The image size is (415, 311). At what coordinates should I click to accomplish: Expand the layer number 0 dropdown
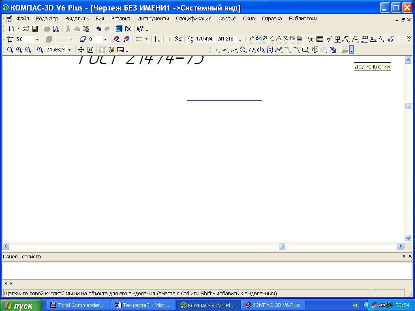(105, 39)
